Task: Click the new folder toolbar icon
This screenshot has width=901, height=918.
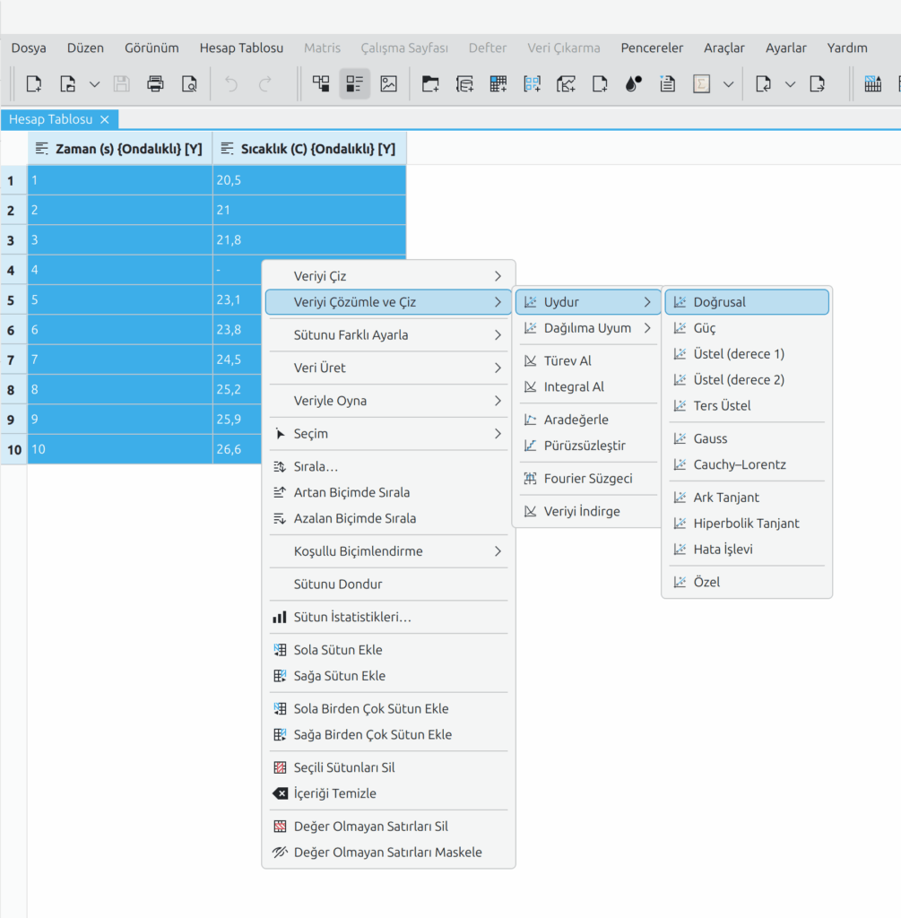Action: tap(430, 83)
